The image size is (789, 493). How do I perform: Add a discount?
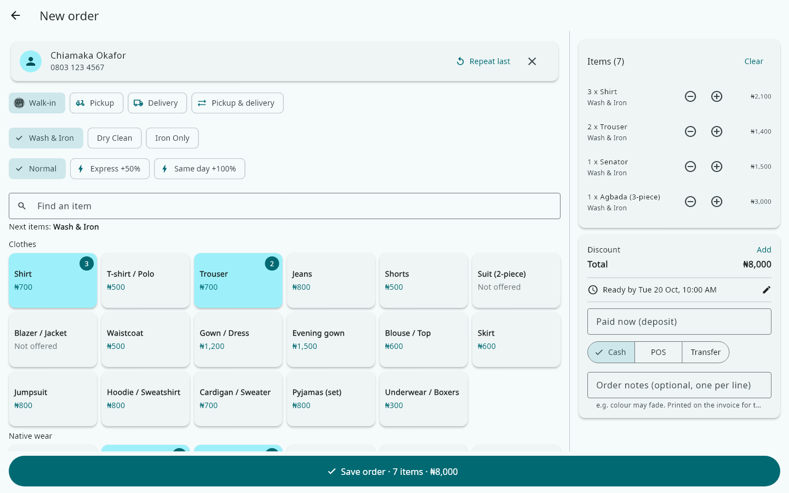click(764, 250)
